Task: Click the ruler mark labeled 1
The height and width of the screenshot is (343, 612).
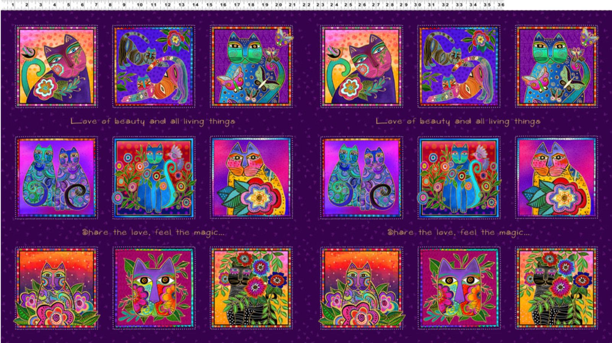Action: tap(13, 5)
